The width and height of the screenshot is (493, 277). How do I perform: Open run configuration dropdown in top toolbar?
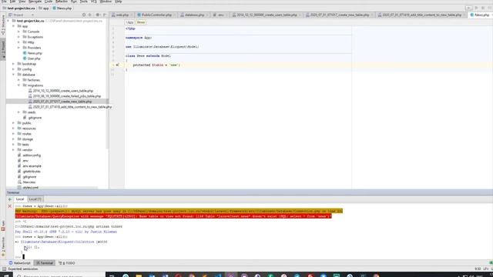click(x=468, y=8)
